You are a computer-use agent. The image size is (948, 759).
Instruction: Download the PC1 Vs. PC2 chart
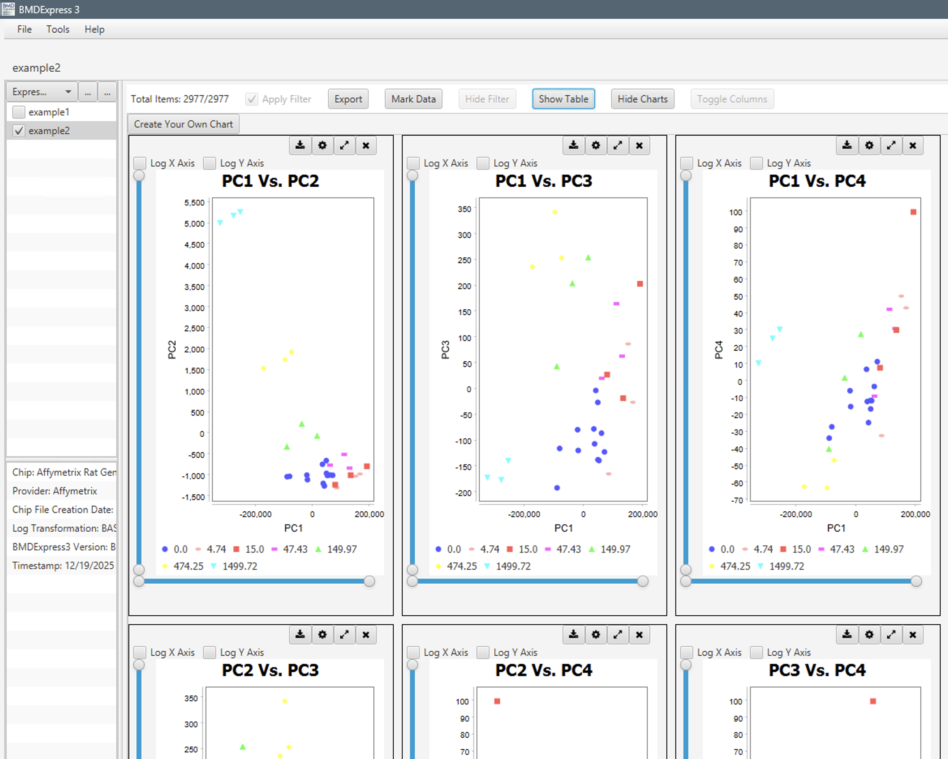click(300, 146)
